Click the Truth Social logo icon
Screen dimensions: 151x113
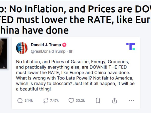click(x=131, y=46)
